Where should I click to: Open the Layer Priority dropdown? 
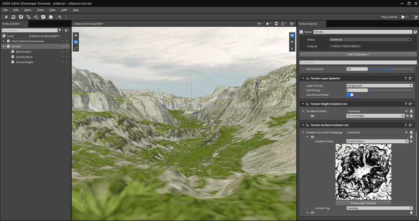(379, 85)
